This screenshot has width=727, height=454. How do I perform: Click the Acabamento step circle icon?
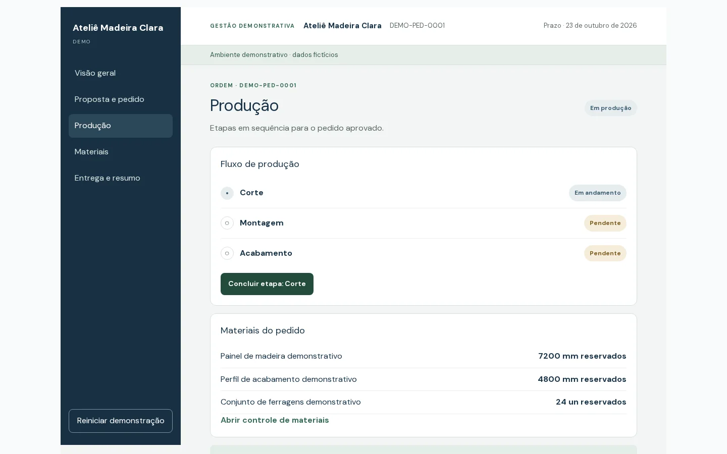point(227,253)
